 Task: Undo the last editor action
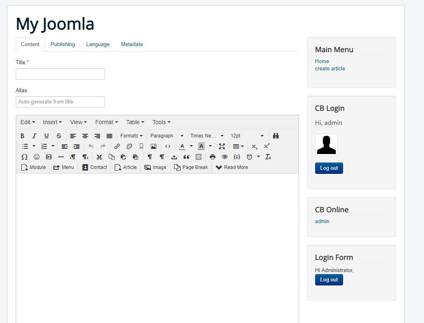pos(91,146)
